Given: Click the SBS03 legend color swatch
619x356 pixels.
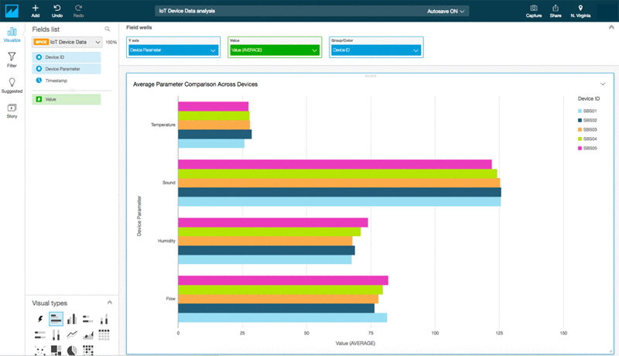Looking at the screenshot, I should click(x=580, y=129).
